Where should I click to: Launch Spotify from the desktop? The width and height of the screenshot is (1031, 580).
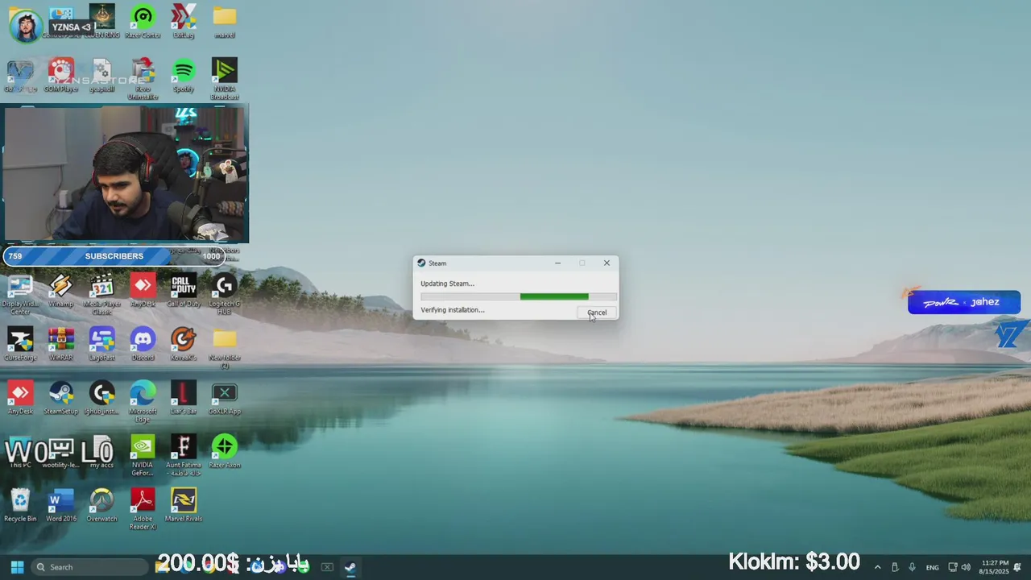click(184, 75)
